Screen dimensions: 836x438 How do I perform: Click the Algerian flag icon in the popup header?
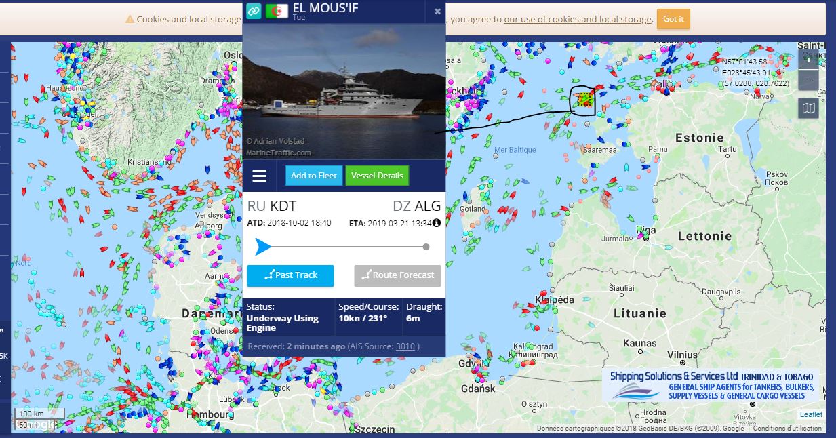pos(276,11)
